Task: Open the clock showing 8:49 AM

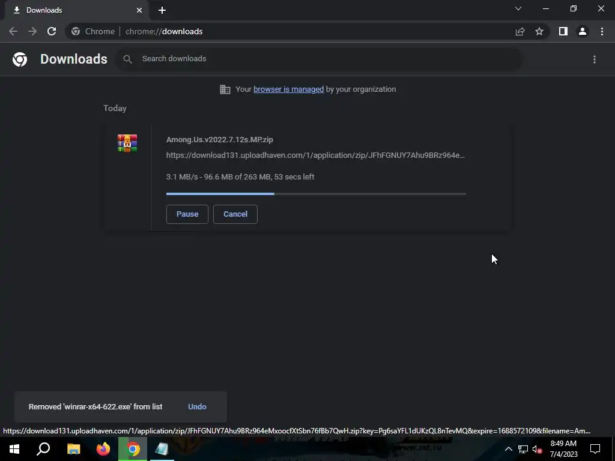Action: pos(563,449)
